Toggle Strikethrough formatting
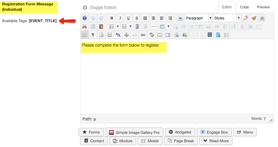Viewport: 278px width, 147px height. (x=137, y=18)
